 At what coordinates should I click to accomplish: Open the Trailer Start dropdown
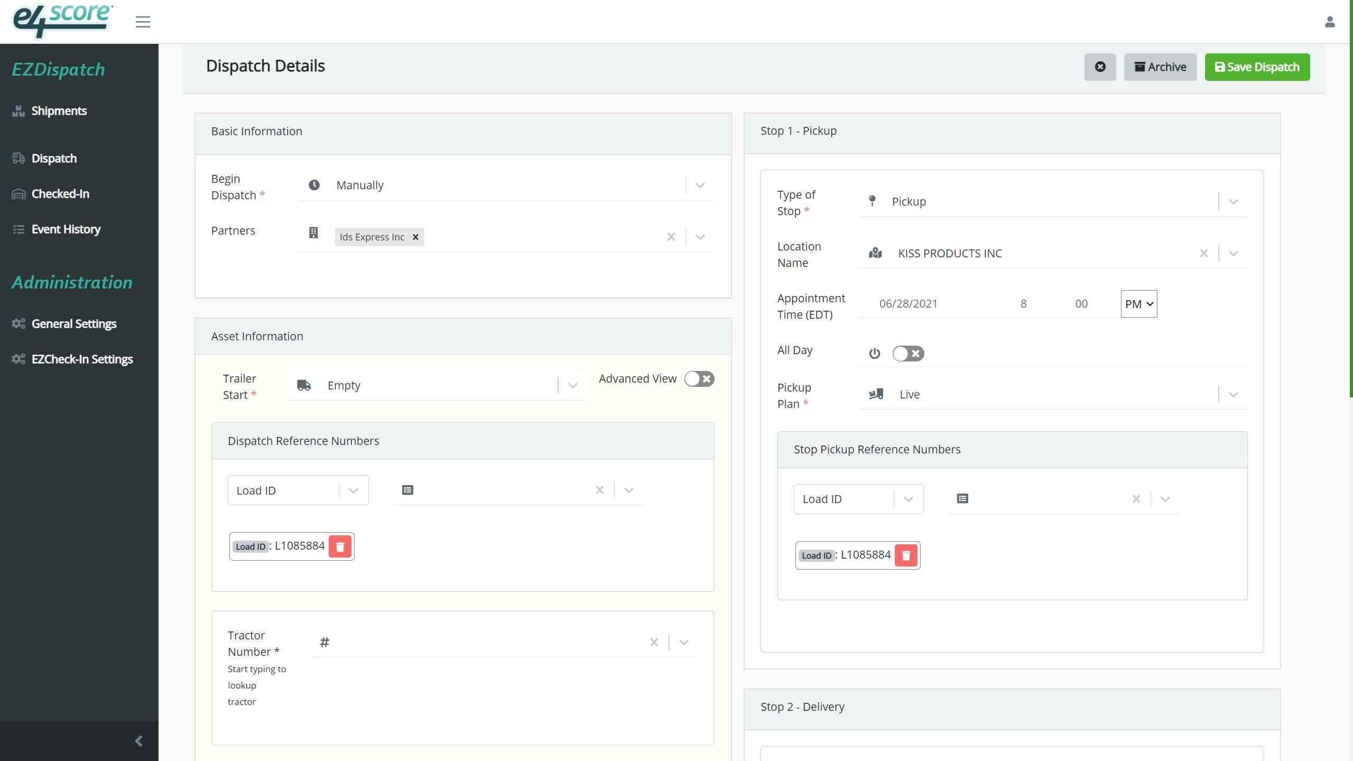tap(572, 386)
